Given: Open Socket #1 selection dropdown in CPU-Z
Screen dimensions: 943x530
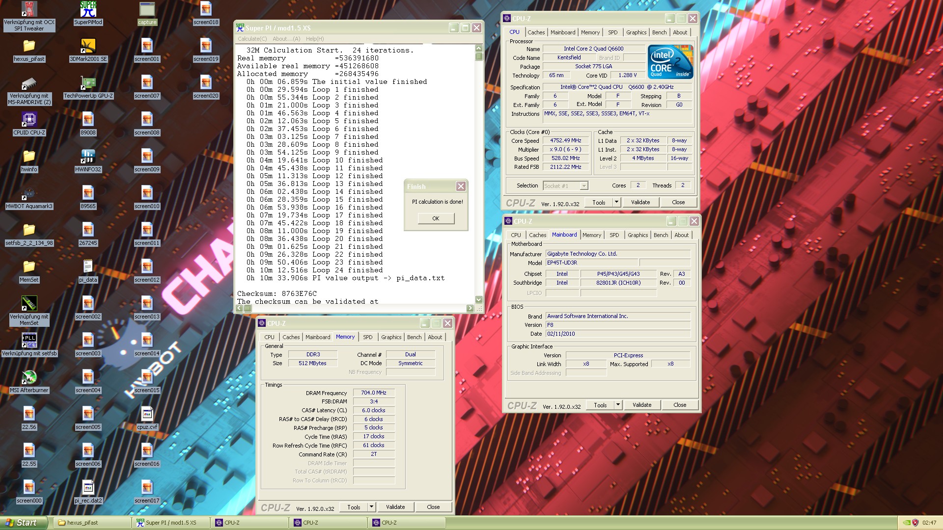Looking at the screenshot, I should click(x=565, y=186).
